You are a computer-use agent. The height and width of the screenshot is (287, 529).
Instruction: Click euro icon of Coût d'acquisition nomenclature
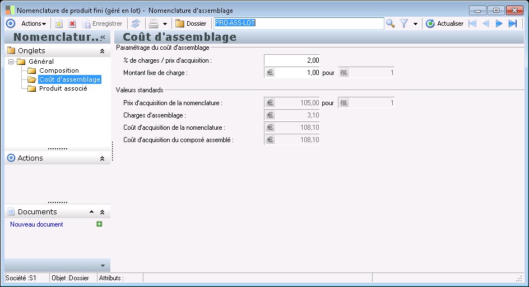270,128
